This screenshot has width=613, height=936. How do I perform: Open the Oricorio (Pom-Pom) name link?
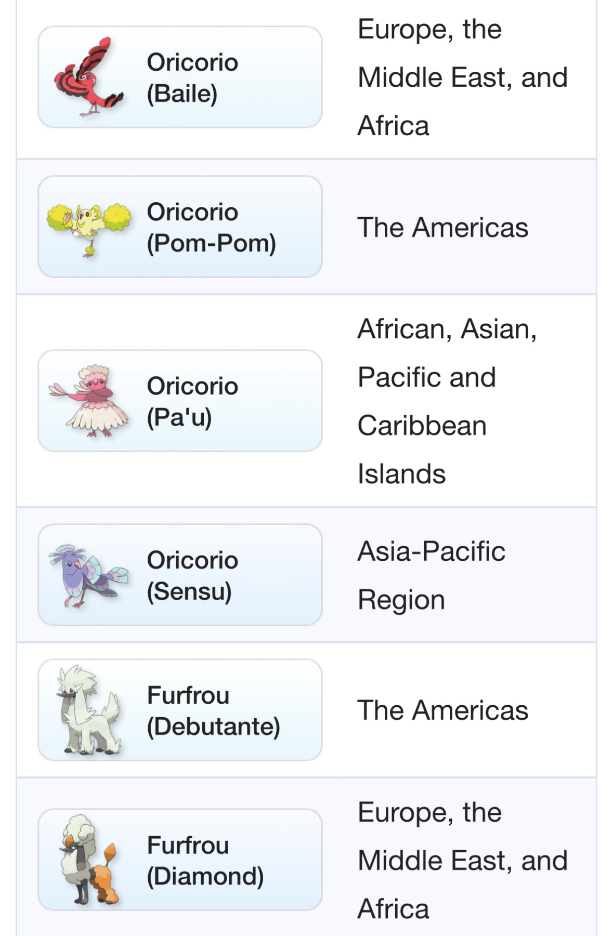211,227
